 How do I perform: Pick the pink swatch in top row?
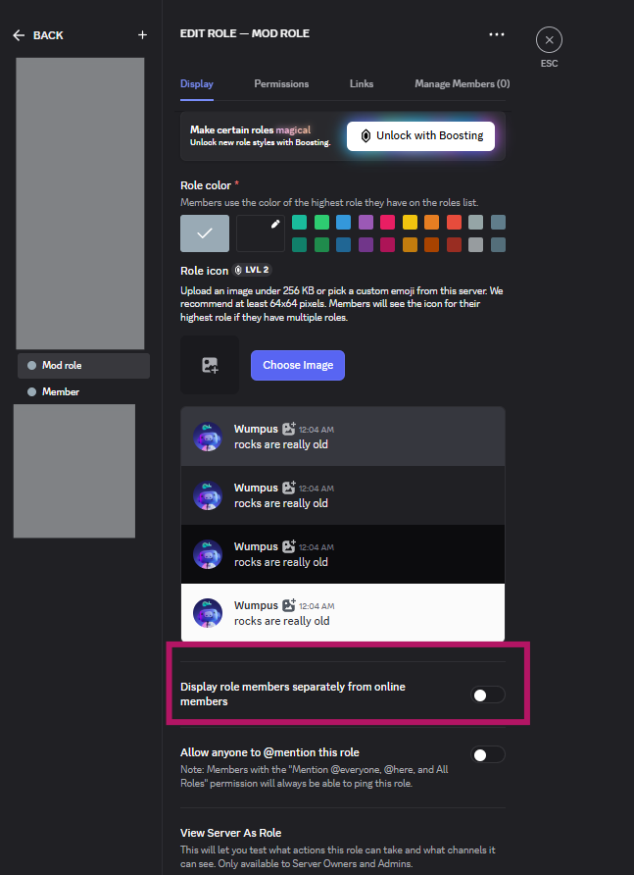click(x=387, y=222)
